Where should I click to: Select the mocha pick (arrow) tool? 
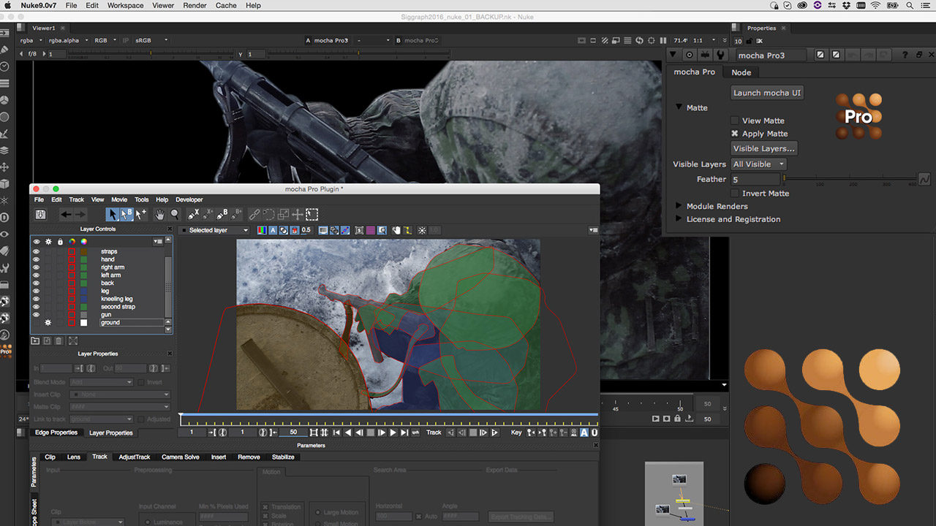tap(112, 214)
